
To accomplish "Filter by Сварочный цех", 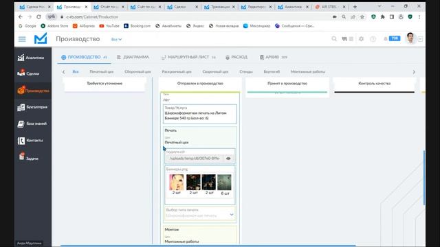I will pos(215,71).
